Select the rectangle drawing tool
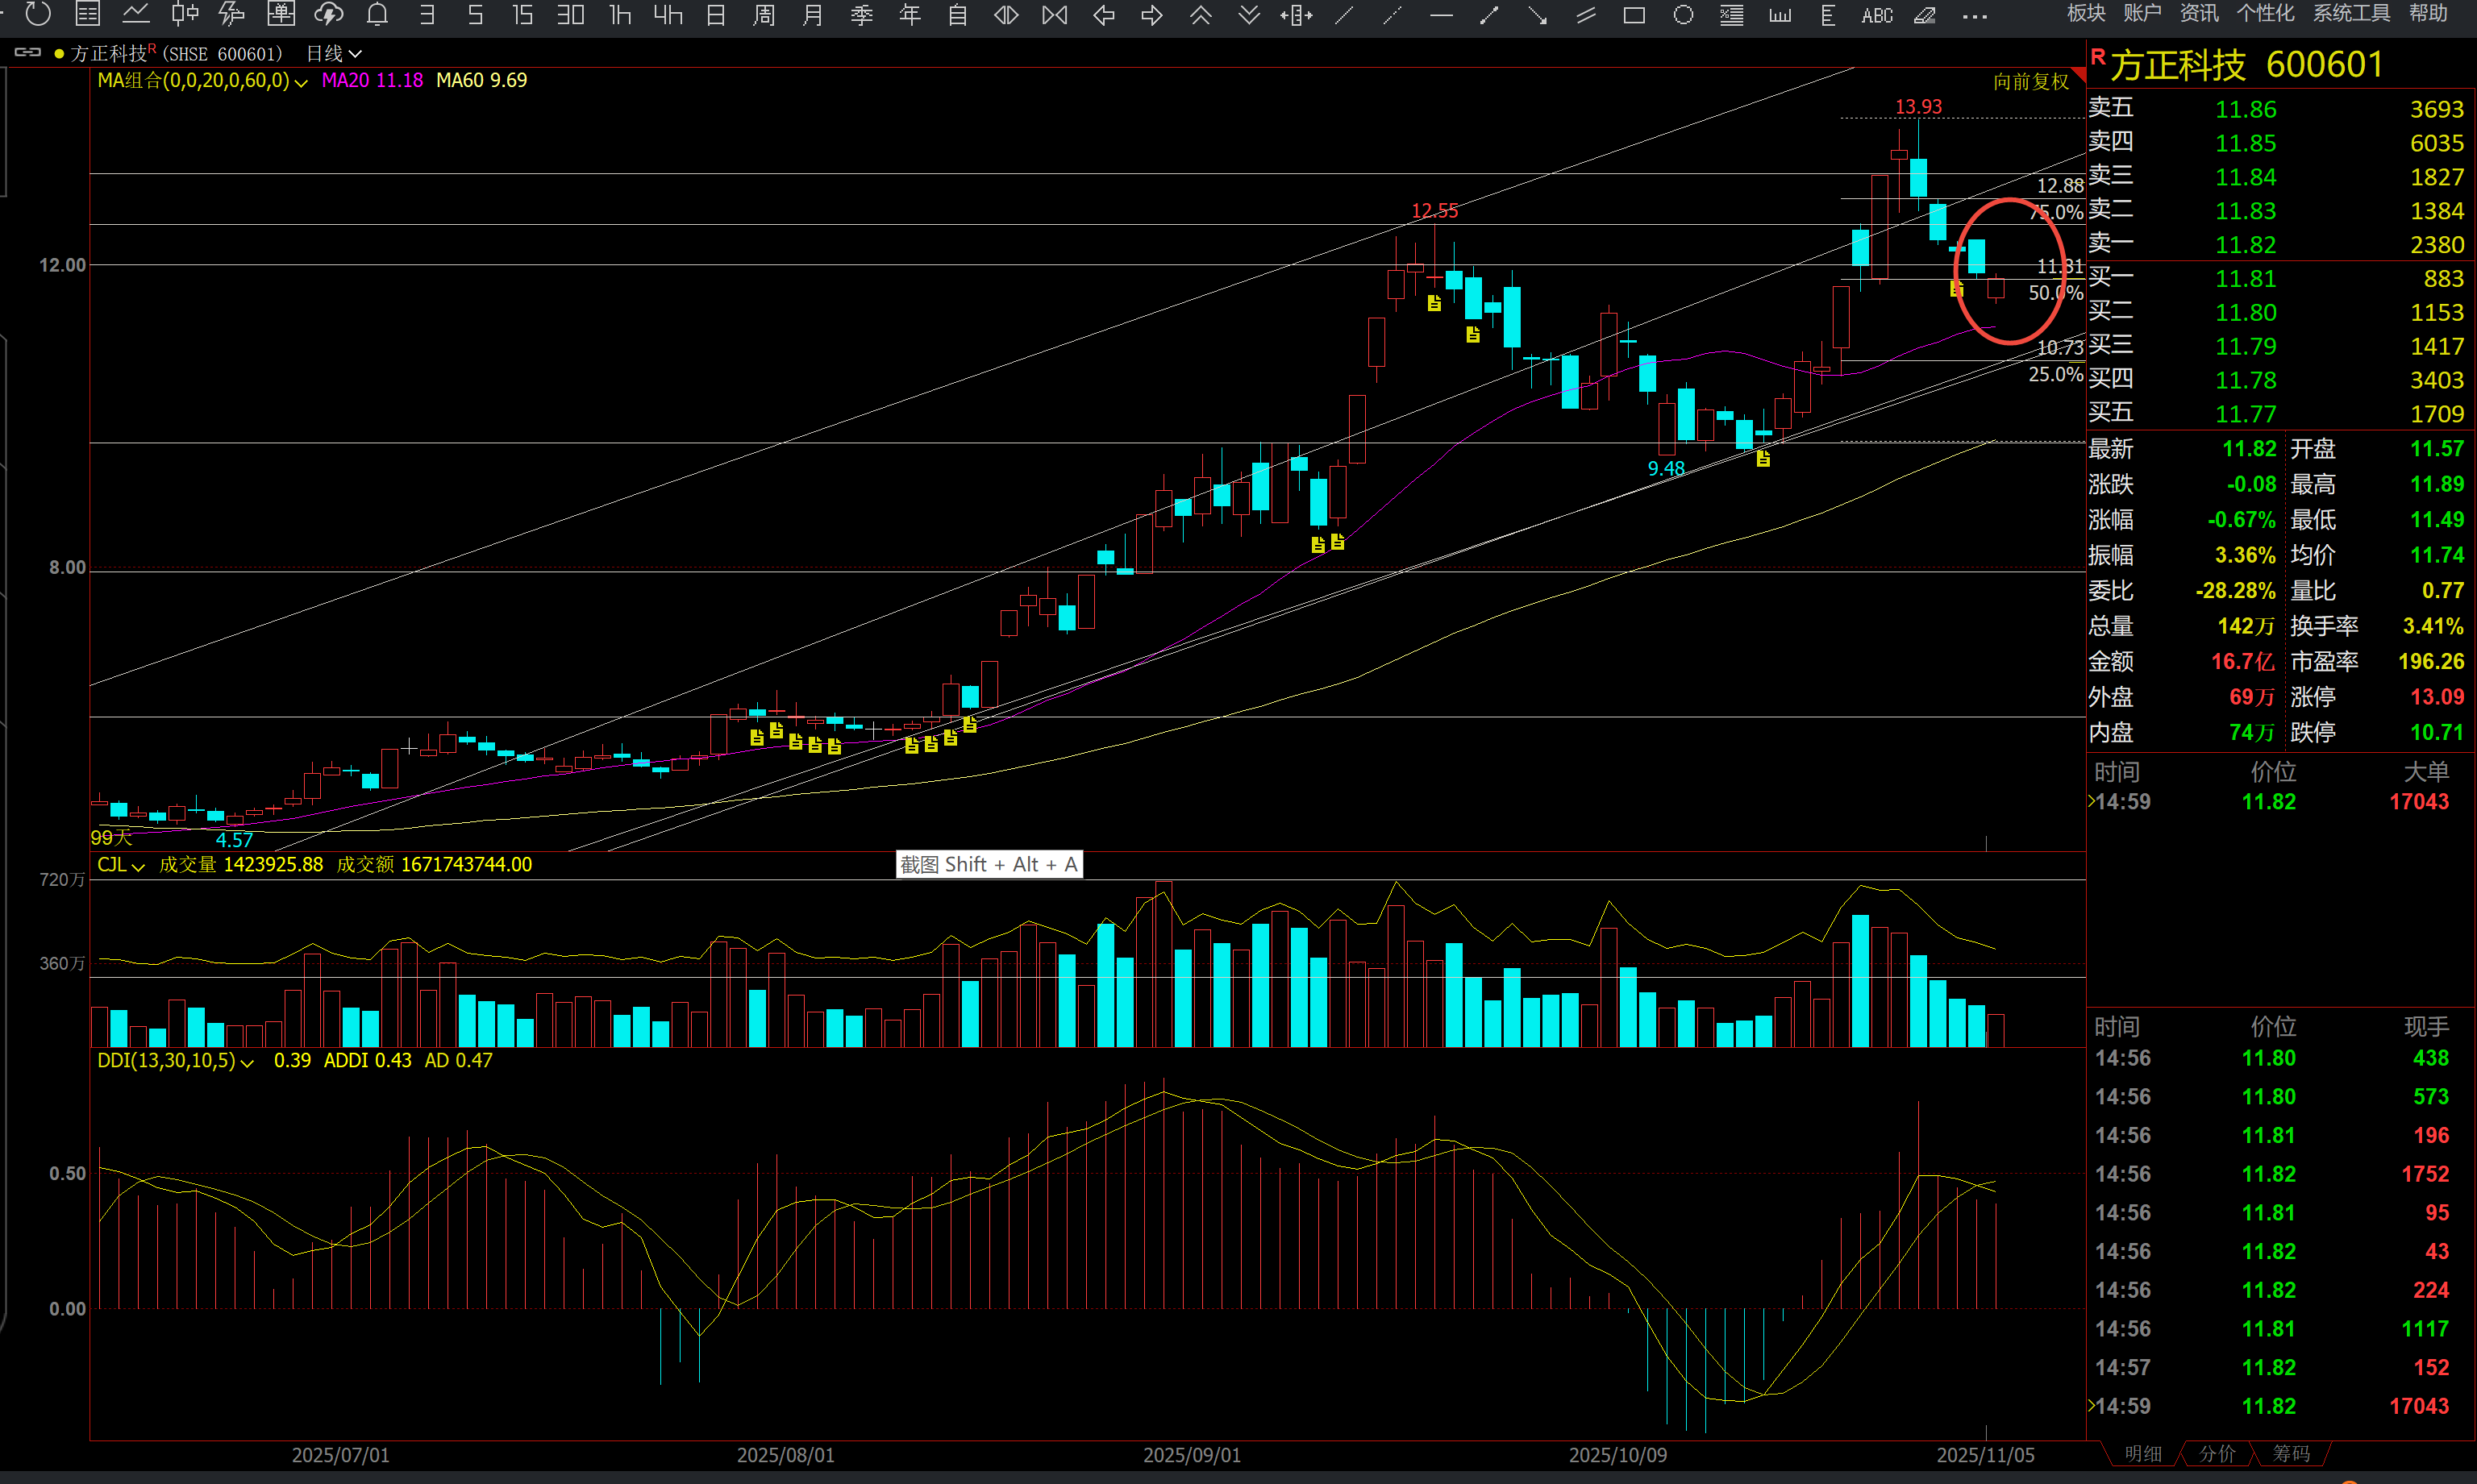Viewport: 2477px width, 1484px height. click(x=1634, y=15)
